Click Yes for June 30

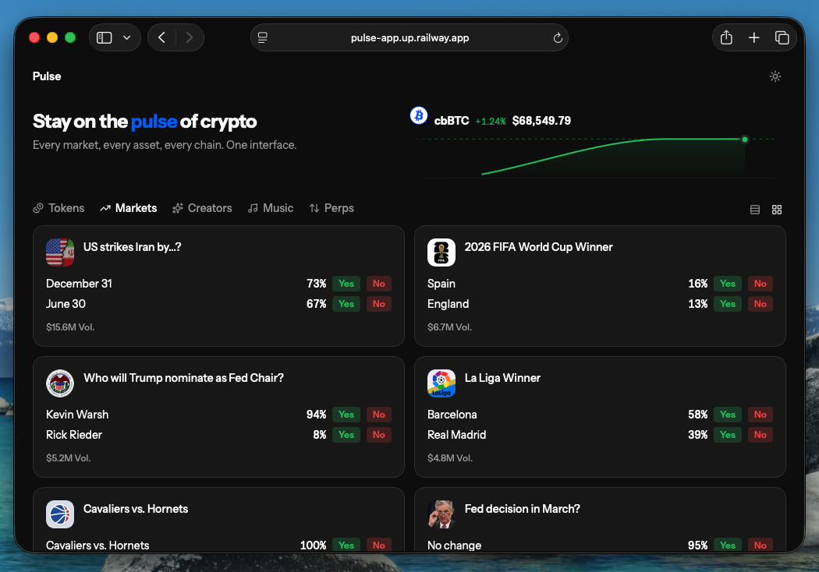tap(346, 304)
